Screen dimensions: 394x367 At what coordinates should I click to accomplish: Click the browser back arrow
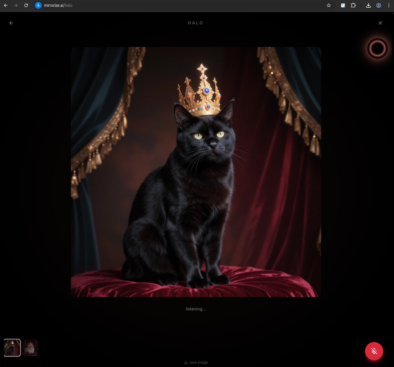(x=6, y=5)
